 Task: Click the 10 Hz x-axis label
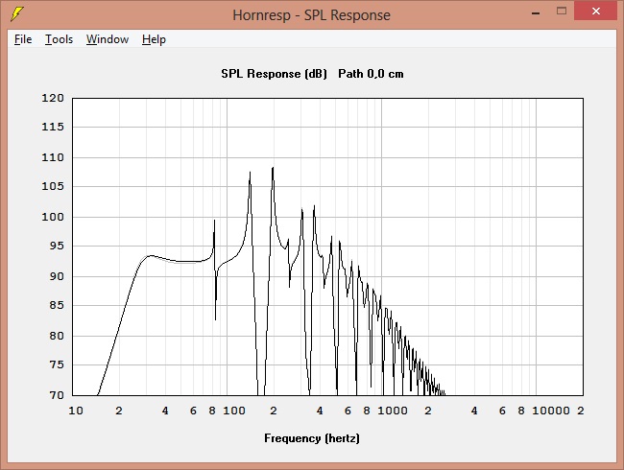tap(76, 411)
